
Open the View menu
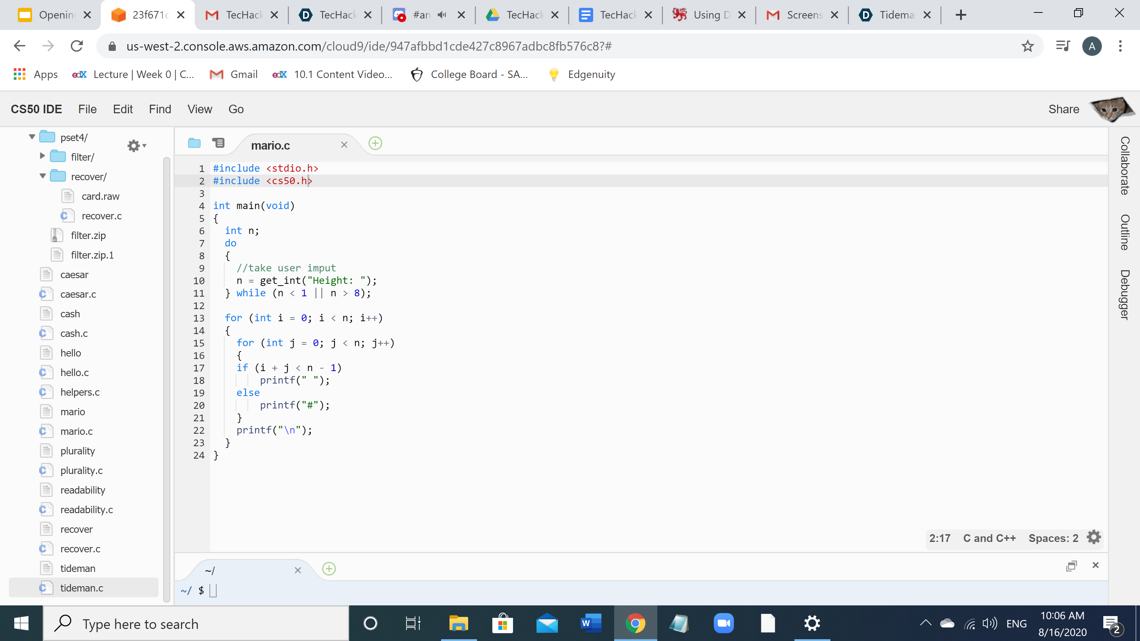pos(199,109)
